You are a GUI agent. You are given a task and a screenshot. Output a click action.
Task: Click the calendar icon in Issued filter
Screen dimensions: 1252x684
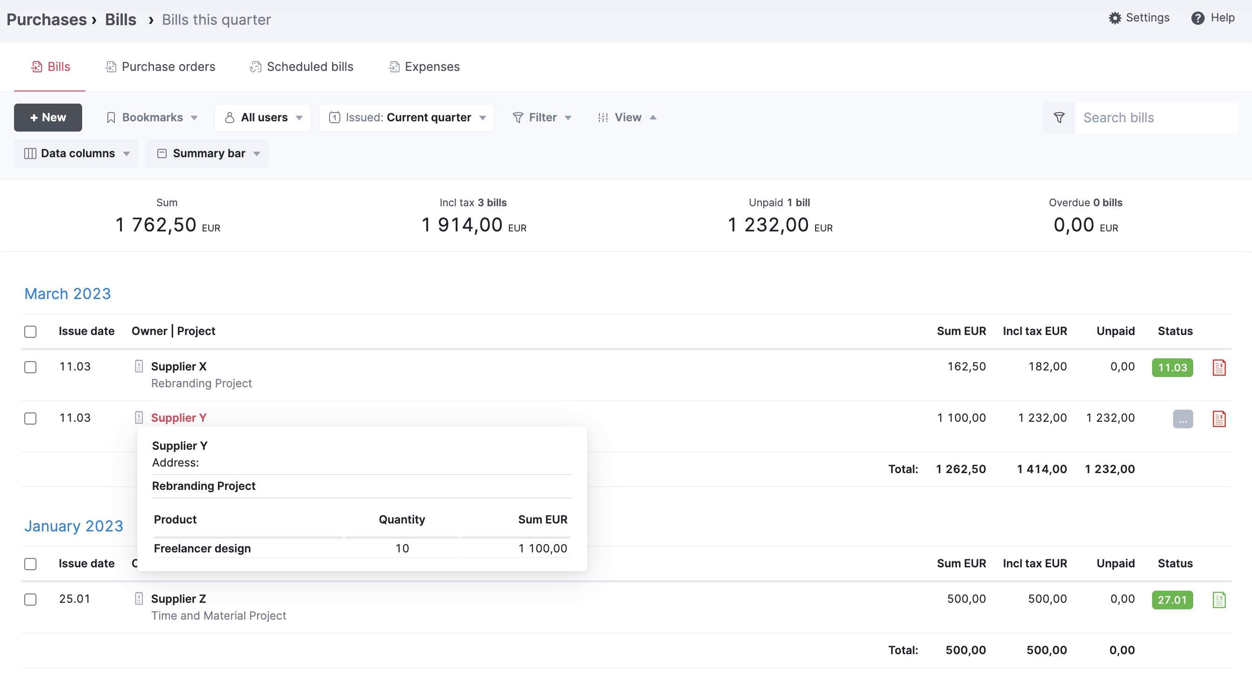(334, 118)
